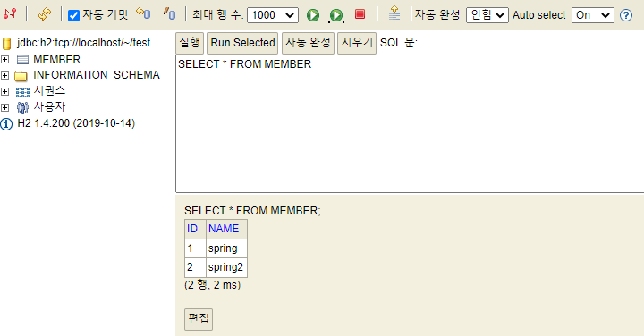Select 시퀀스 in the tree

pyautogui.click(x=49, y=90)
